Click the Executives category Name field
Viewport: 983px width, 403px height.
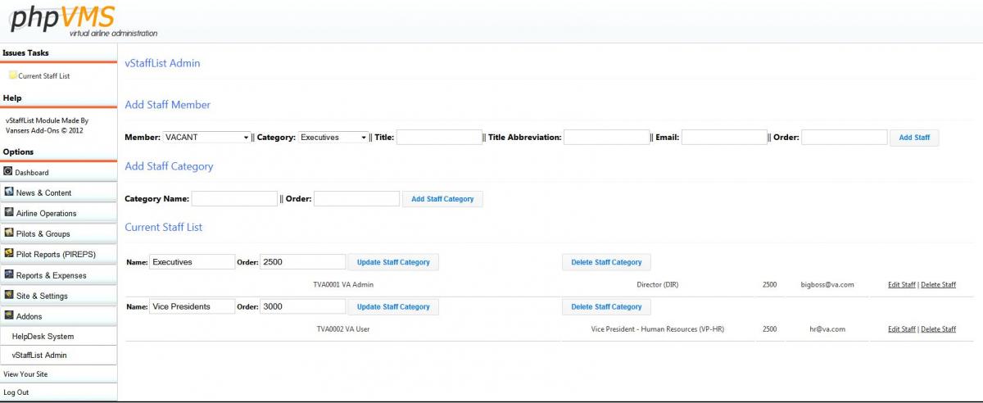pos(192,262)
